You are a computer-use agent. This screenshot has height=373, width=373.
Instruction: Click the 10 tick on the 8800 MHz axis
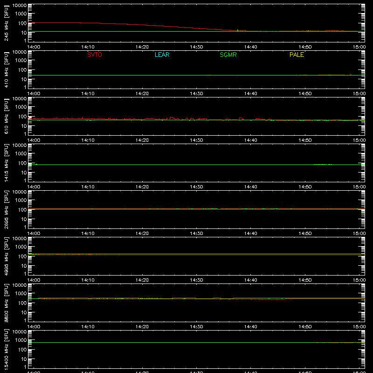point(24,312)
